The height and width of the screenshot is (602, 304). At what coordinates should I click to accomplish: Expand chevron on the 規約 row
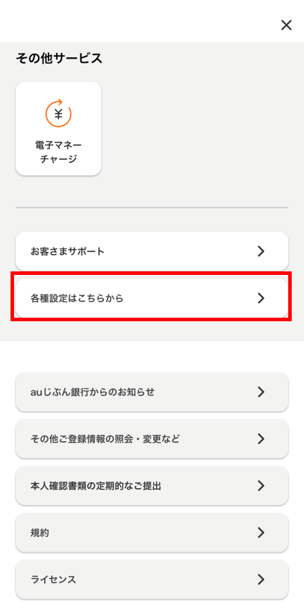pos(261,532)
